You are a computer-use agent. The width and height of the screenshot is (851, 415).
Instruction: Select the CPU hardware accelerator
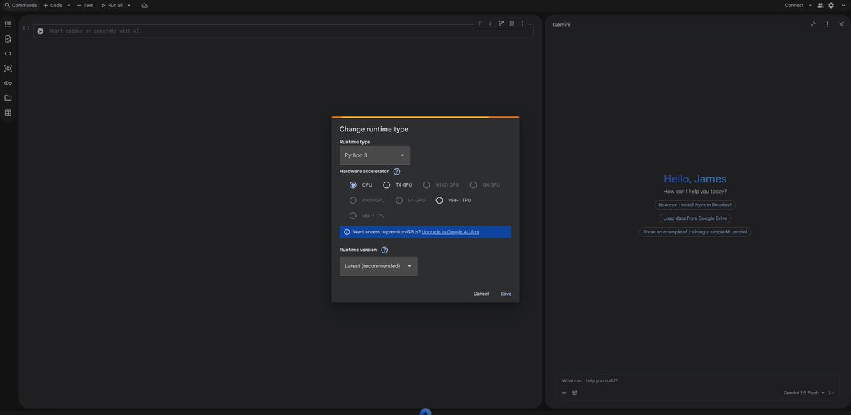353,185
